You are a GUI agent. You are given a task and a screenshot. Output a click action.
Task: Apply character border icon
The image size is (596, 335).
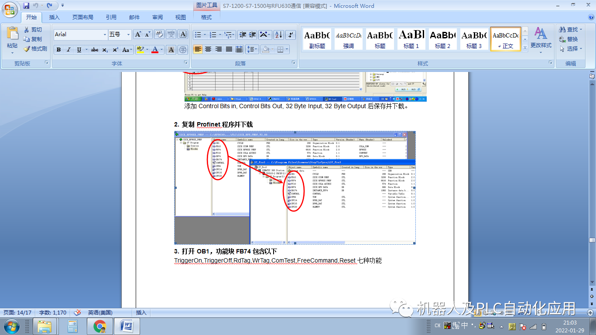(x=183, y=34)
